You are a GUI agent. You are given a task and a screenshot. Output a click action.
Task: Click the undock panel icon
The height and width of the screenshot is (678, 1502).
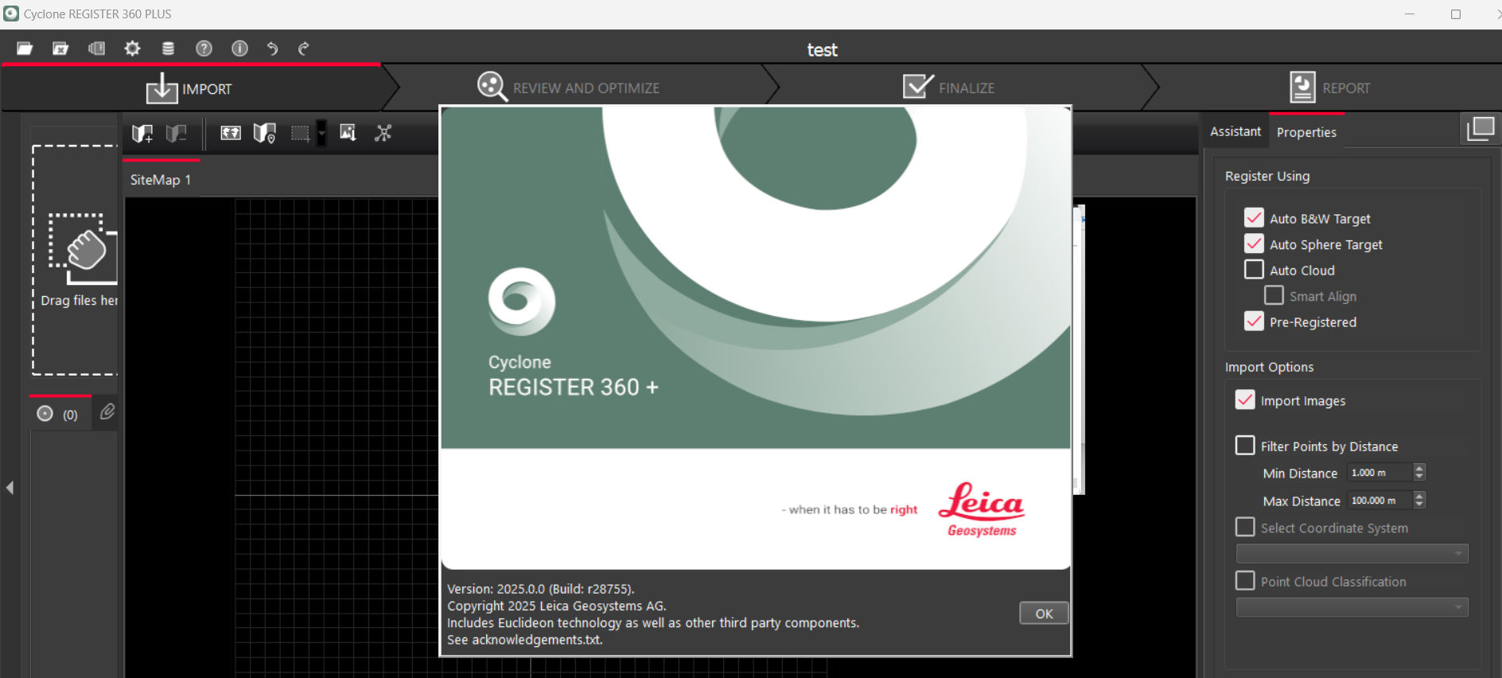(1480, 129)
